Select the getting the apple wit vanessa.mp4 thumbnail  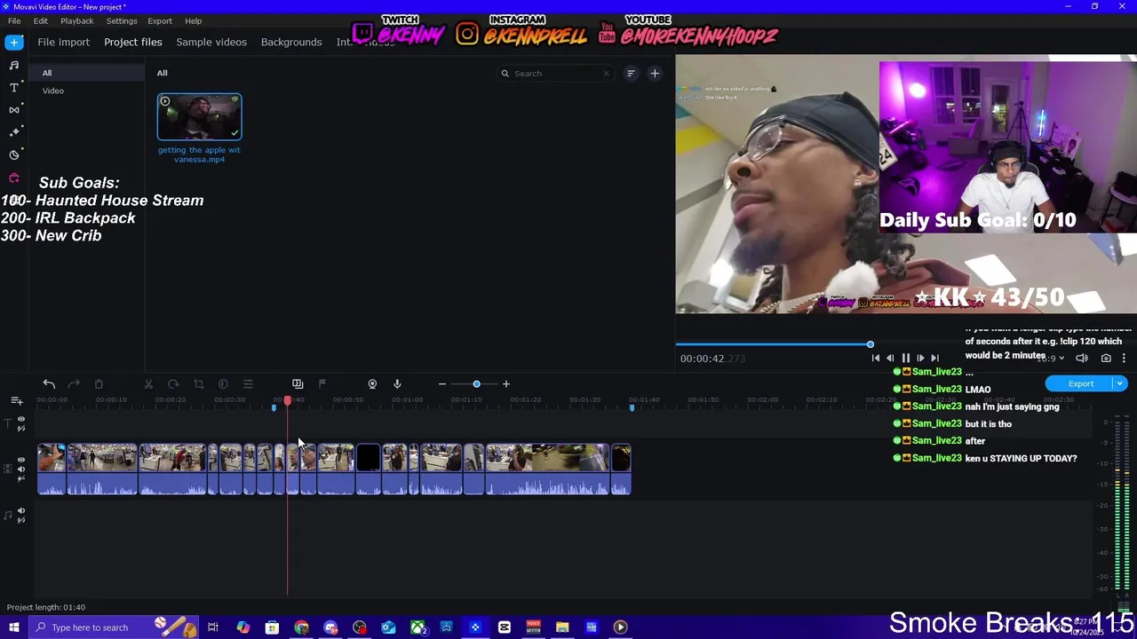click(x=199, y=117)
